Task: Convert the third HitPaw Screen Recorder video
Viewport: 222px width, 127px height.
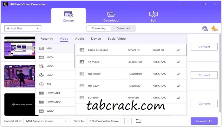Action: coord(204,104)
